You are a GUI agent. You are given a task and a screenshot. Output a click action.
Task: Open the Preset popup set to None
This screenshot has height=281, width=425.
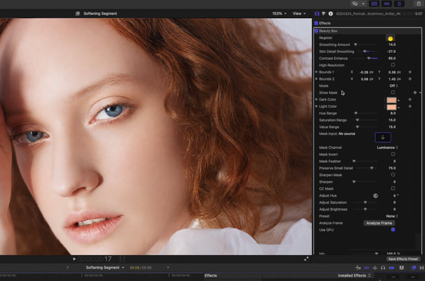tap(392, 216)
